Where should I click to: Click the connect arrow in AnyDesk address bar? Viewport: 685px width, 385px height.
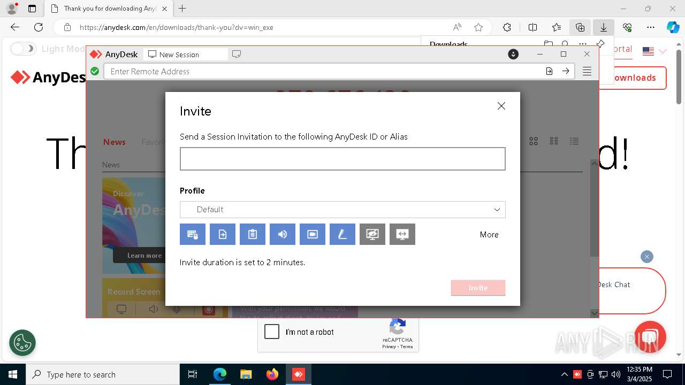(566, 71)
